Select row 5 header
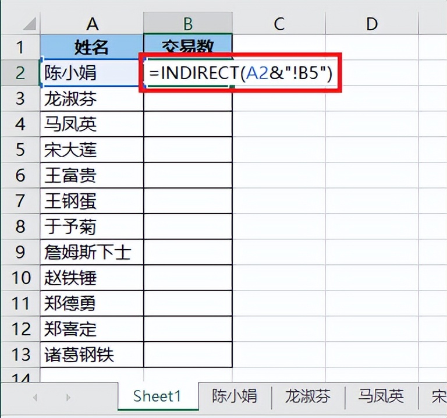This screenshot has height=418, width=447. tap(20, 150)
